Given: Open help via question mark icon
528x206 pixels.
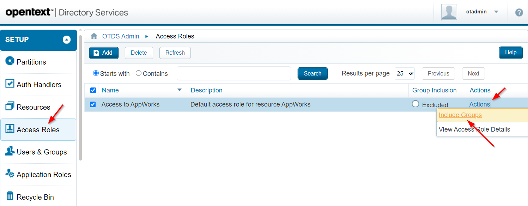Looking at the screenshot, I should 519,12.
